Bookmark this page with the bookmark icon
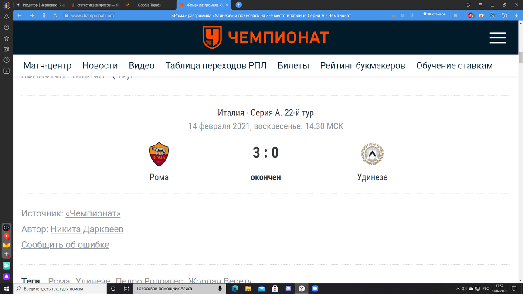 pos(455,15)
